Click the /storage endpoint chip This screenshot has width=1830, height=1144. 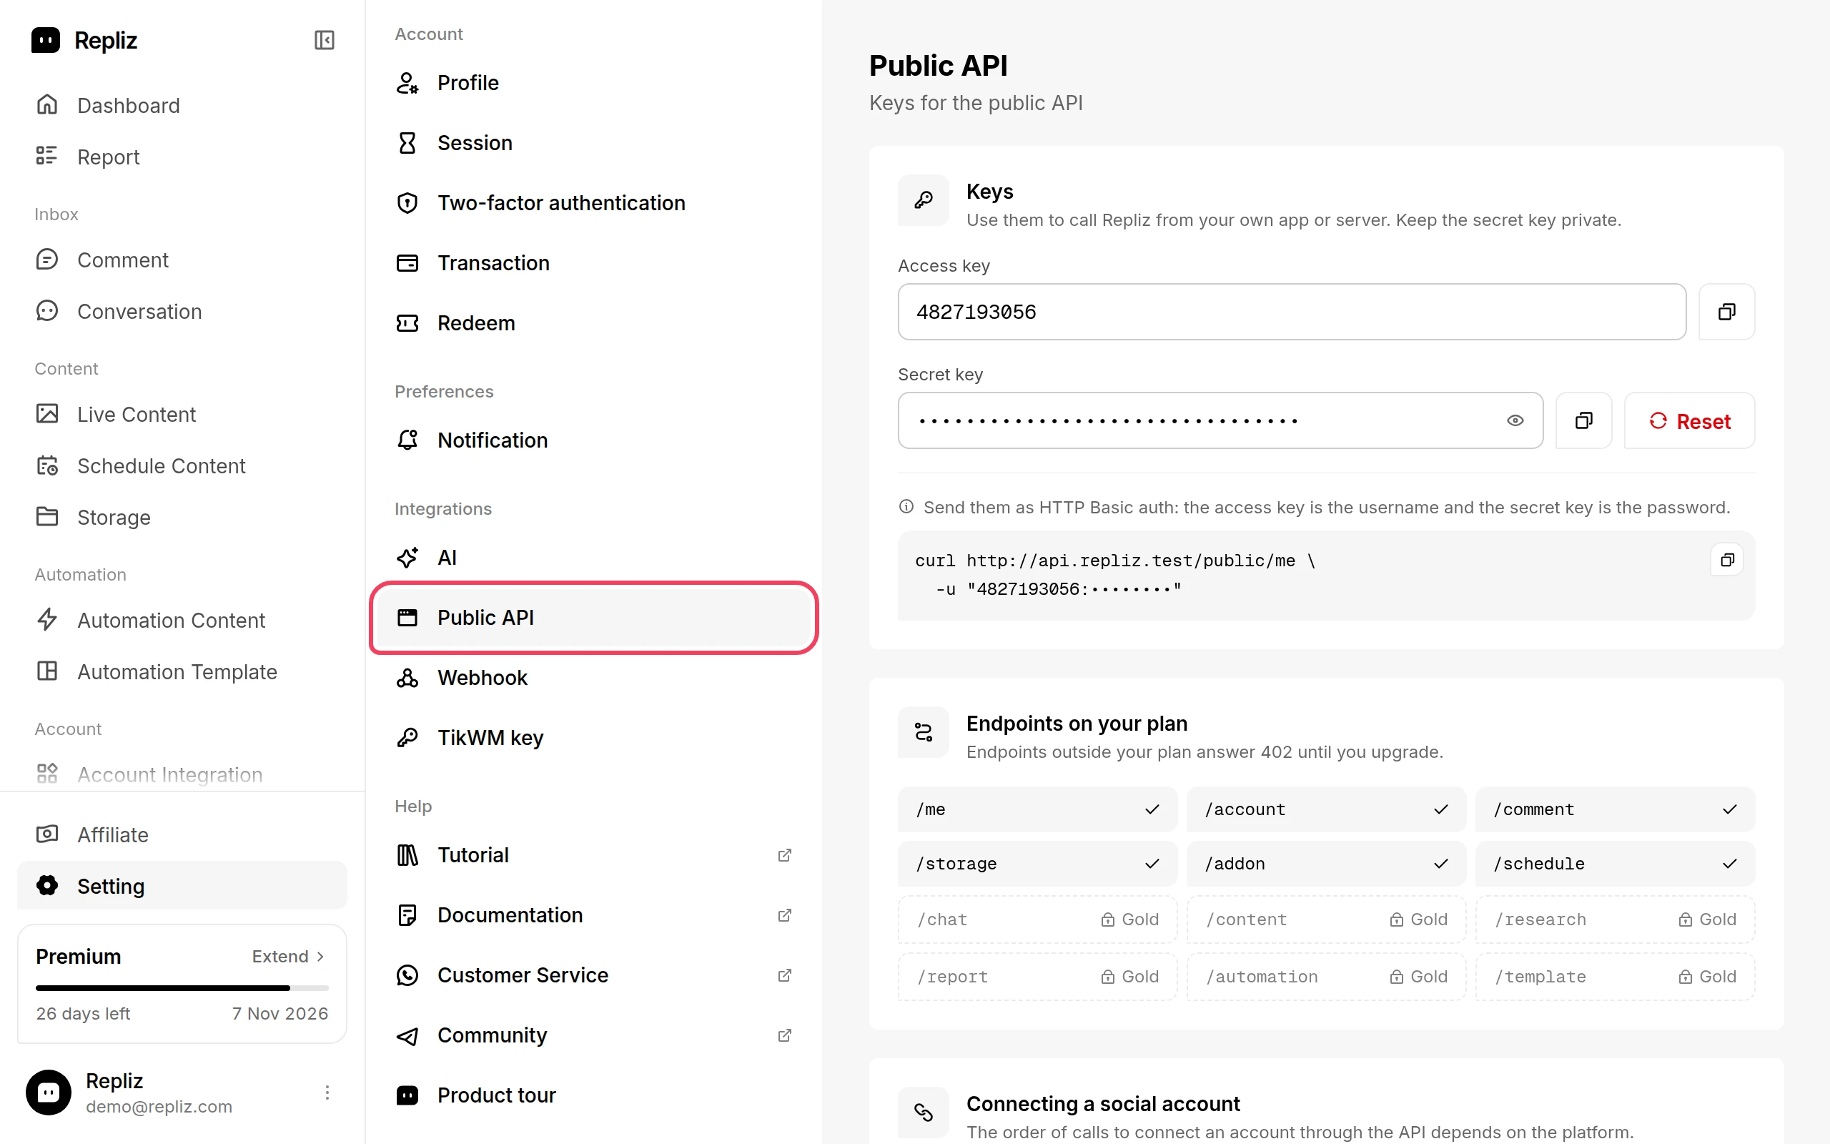point(1037,864)
